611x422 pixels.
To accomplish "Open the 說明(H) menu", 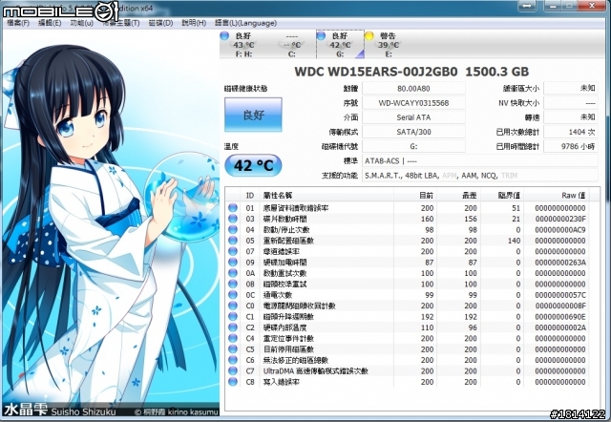I will (194, 23).
